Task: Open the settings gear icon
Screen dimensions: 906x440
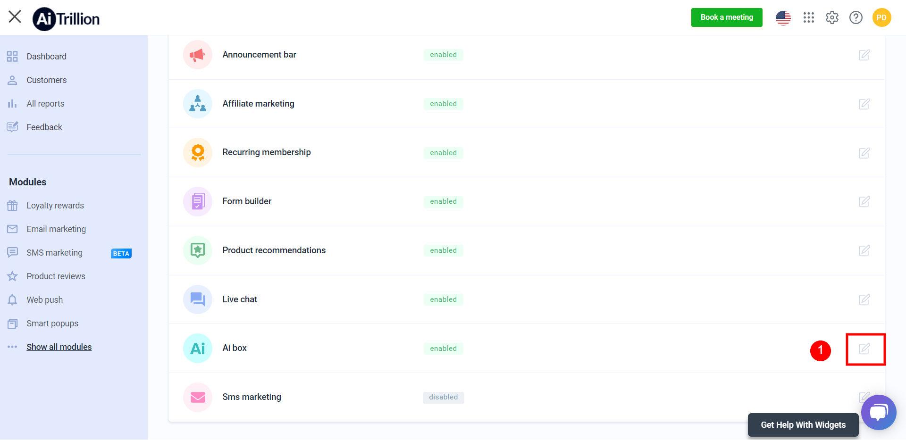Action: pos(832,17)
